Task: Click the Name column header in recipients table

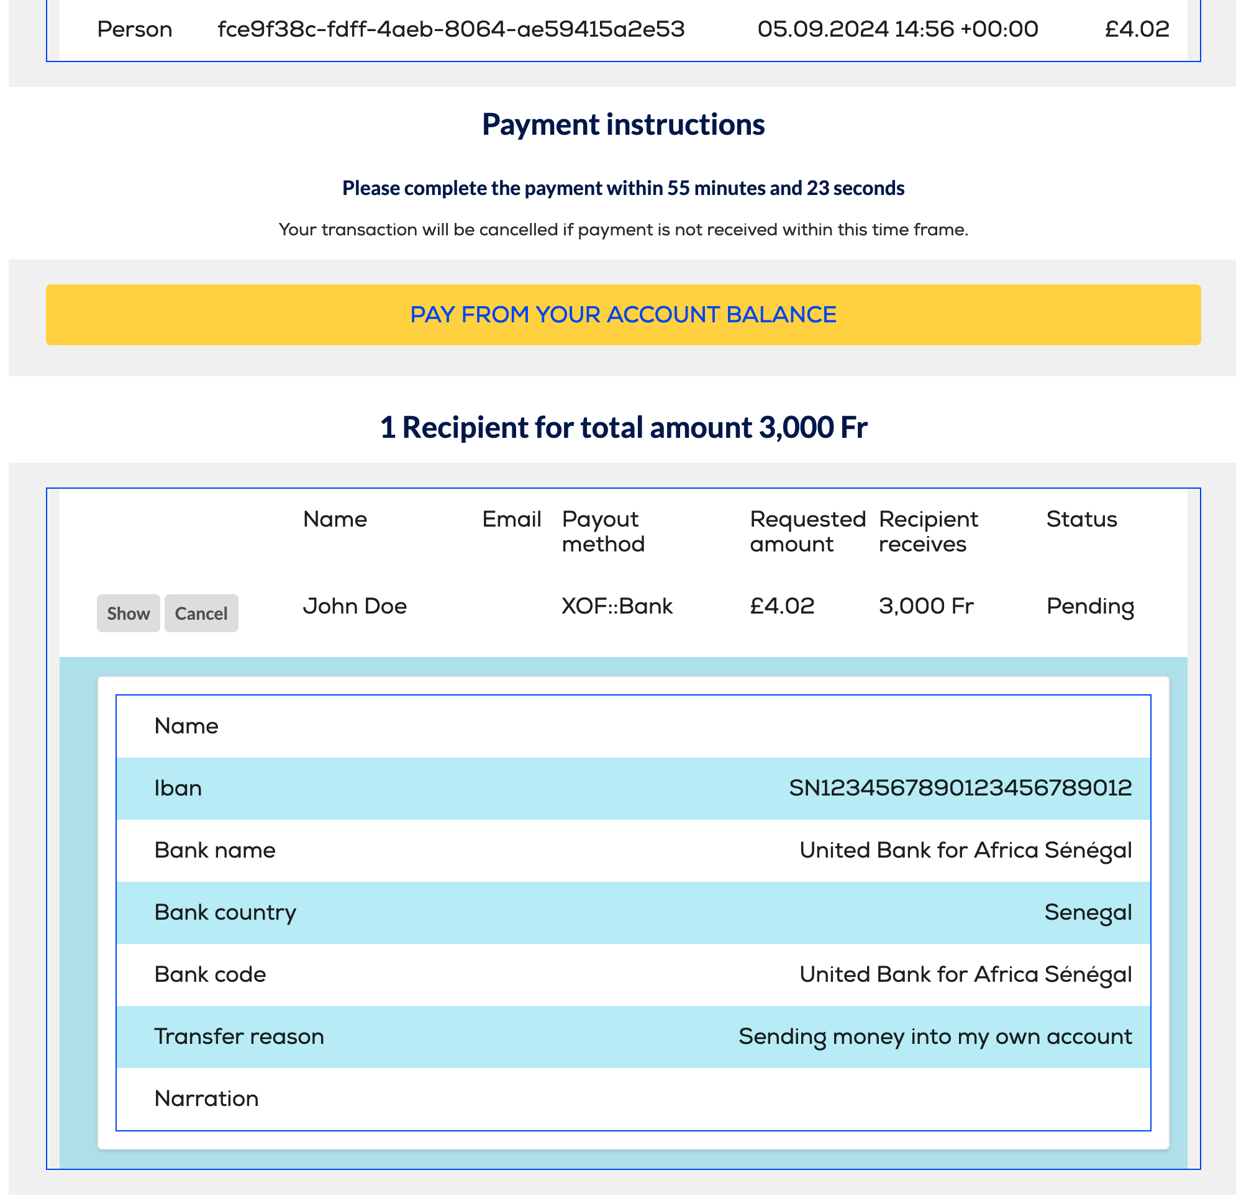Action: point(335,519)
